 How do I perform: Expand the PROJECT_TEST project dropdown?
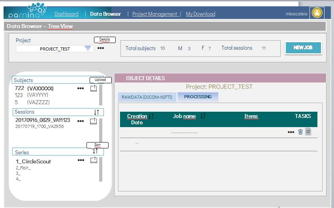(88, 49)
